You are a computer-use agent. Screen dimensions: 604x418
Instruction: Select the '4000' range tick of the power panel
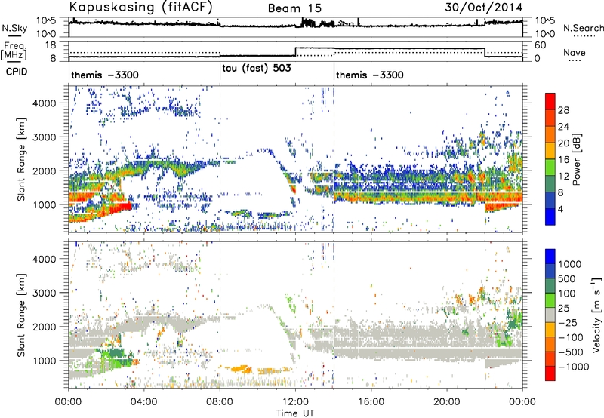click(44, 103)
